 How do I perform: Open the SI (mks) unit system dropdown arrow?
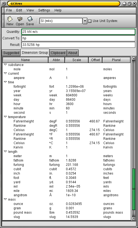(85, 21)
